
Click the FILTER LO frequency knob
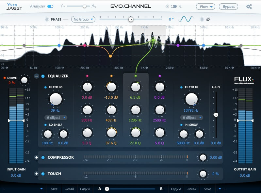tap(56, 99)
